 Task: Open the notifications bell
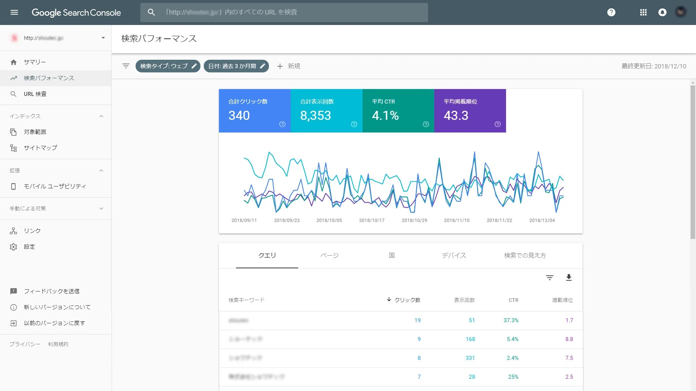coord(662,12)
